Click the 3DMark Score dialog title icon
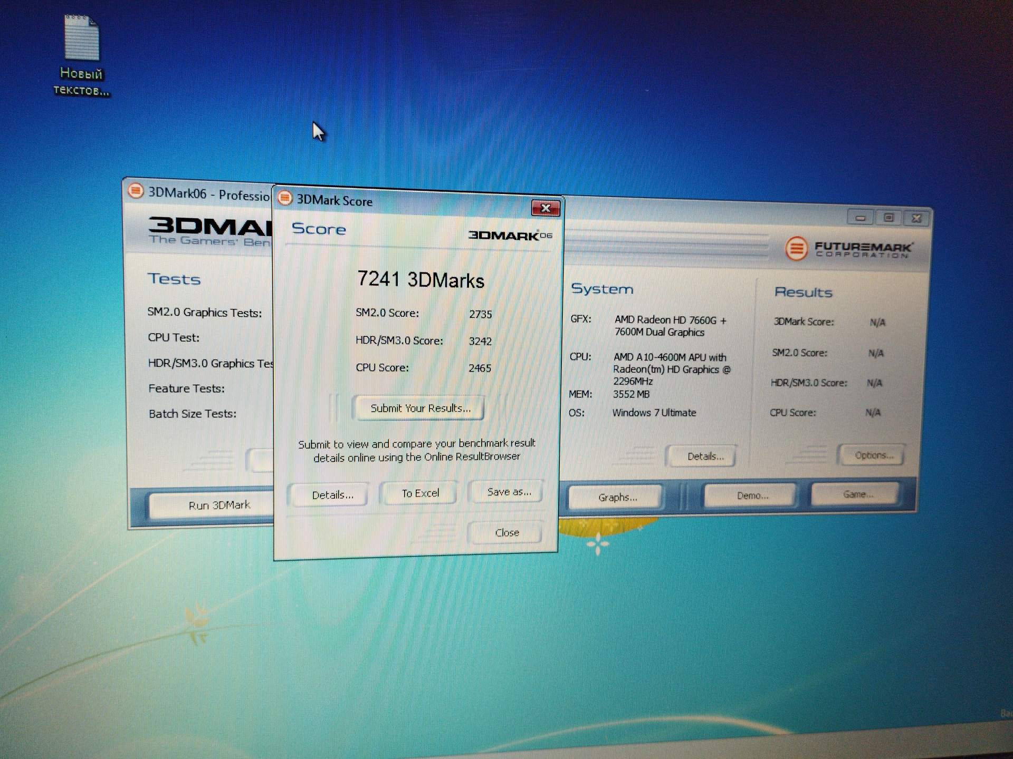 [285, 198]
